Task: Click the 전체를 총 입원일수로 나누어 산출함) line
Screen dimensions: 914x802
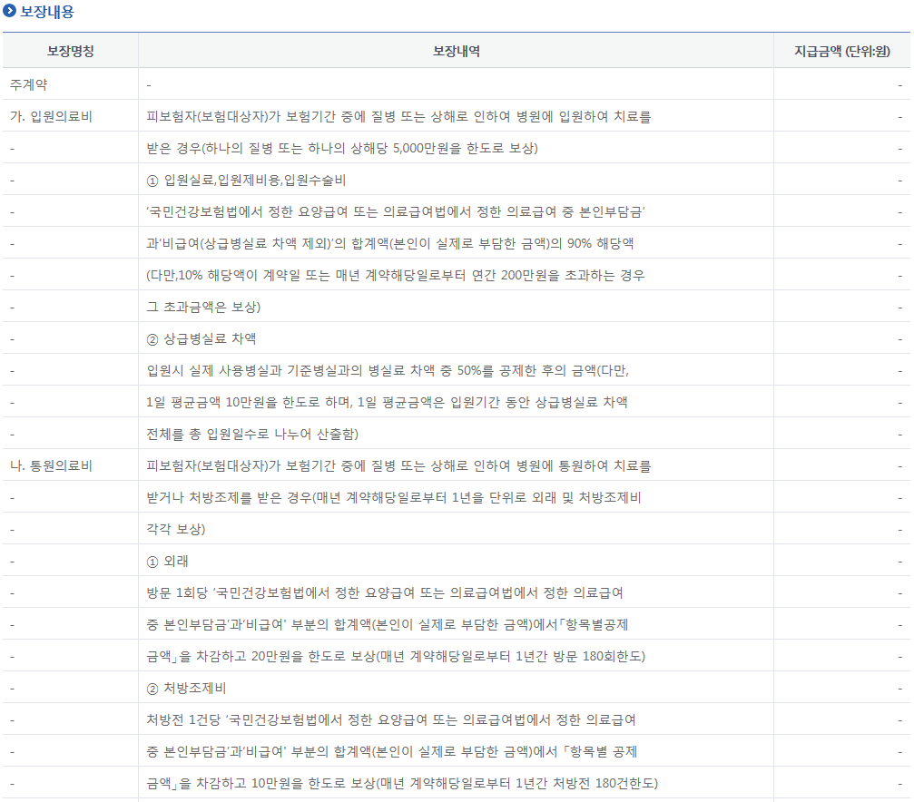Action: coord(252,434)
